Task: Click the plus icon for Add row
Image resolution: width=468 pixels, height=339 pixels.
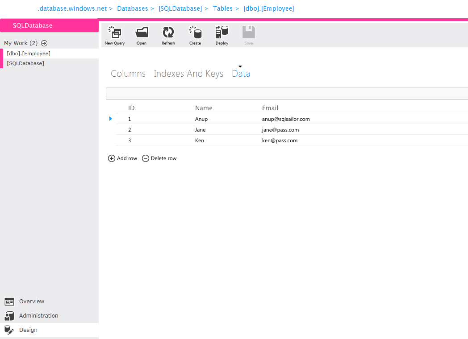Action: (x=112, y=158)
